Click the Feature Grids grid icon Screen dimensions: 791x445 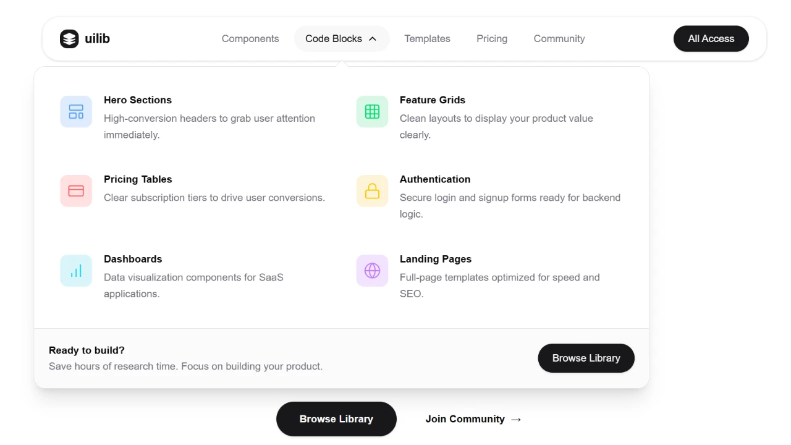(x=371, y=111)
